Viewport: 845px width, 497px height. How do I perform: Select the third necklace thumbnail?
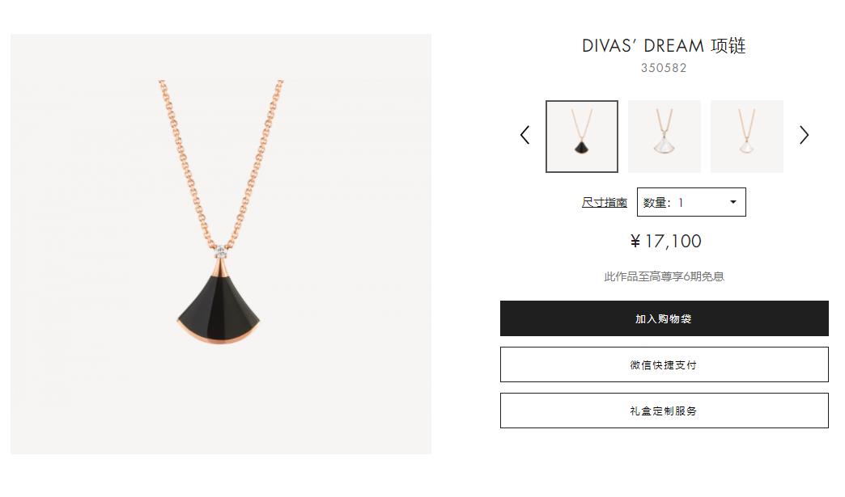tap(747, 137)
